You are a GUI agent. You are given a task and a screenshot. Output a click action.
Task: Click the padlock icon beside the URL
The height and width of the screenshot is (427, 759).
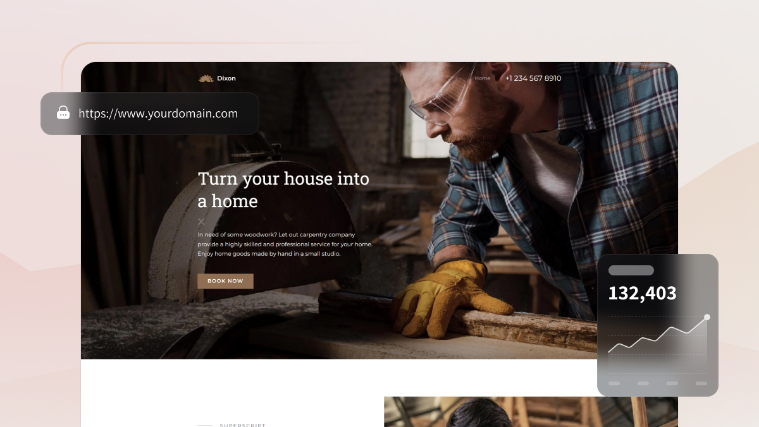point(63,113)
